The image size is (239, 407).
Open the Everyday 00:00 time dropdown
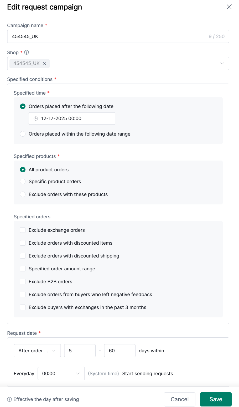pyautogui.click(x=61, y=374)
